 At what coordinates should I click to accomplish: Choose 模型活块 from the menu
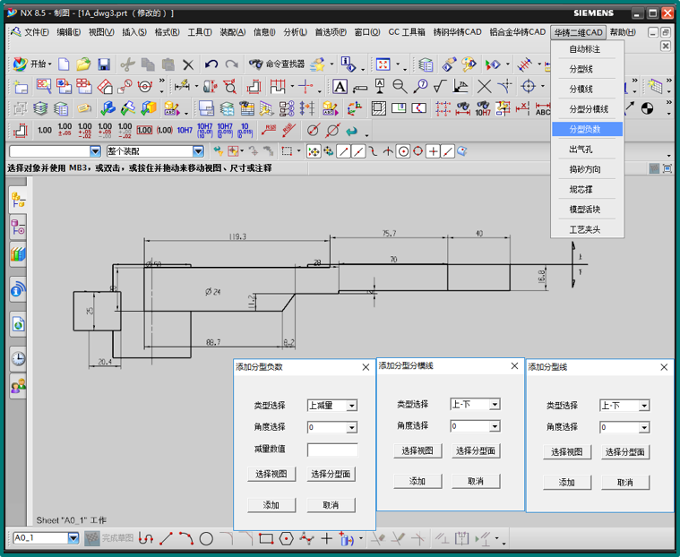[x=585, y=210]
